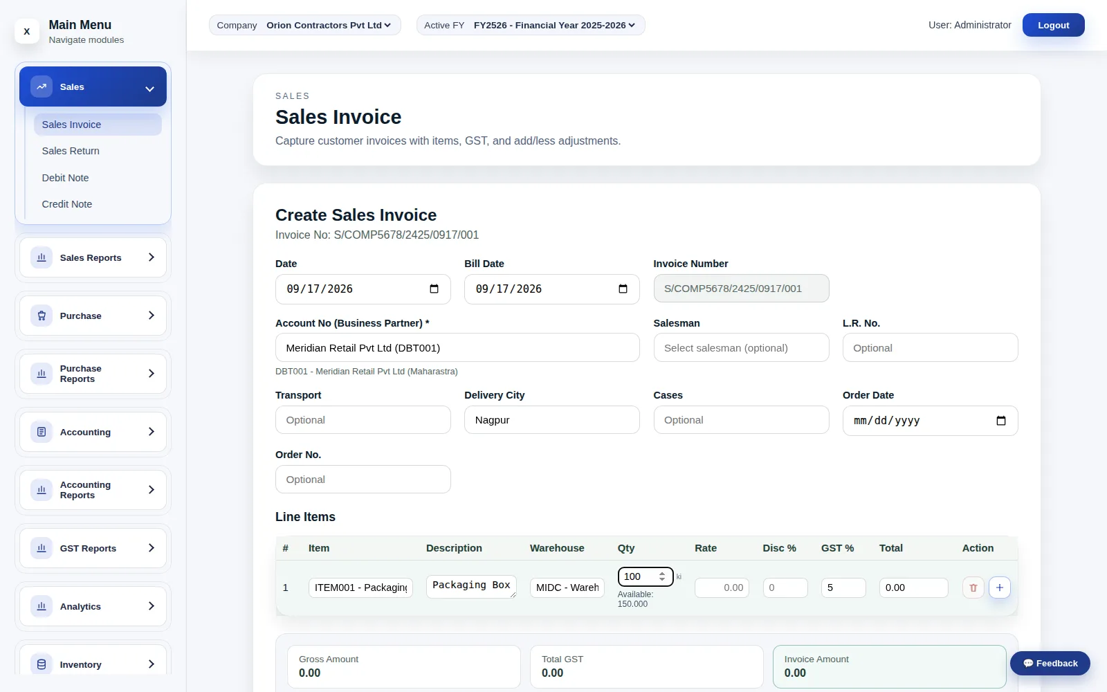Click User: Administrator label

click(969, 25)
